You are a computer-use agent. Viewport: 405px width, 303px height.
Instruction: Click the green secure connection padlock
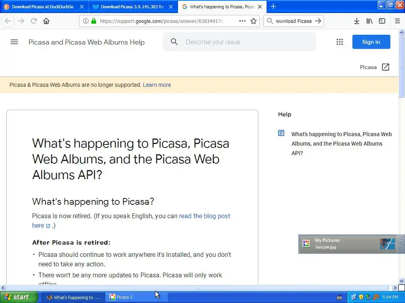point(94,21)
